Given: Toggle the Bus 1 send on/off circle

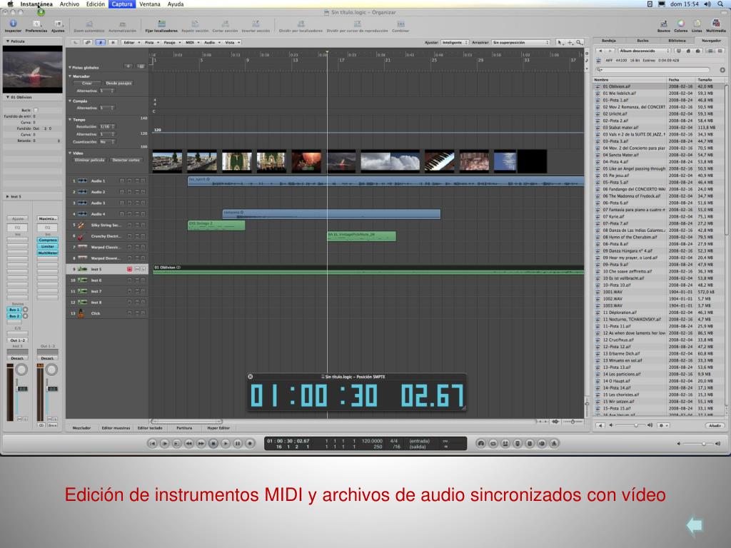Looking at the screenshot, I should coord(25,310).
